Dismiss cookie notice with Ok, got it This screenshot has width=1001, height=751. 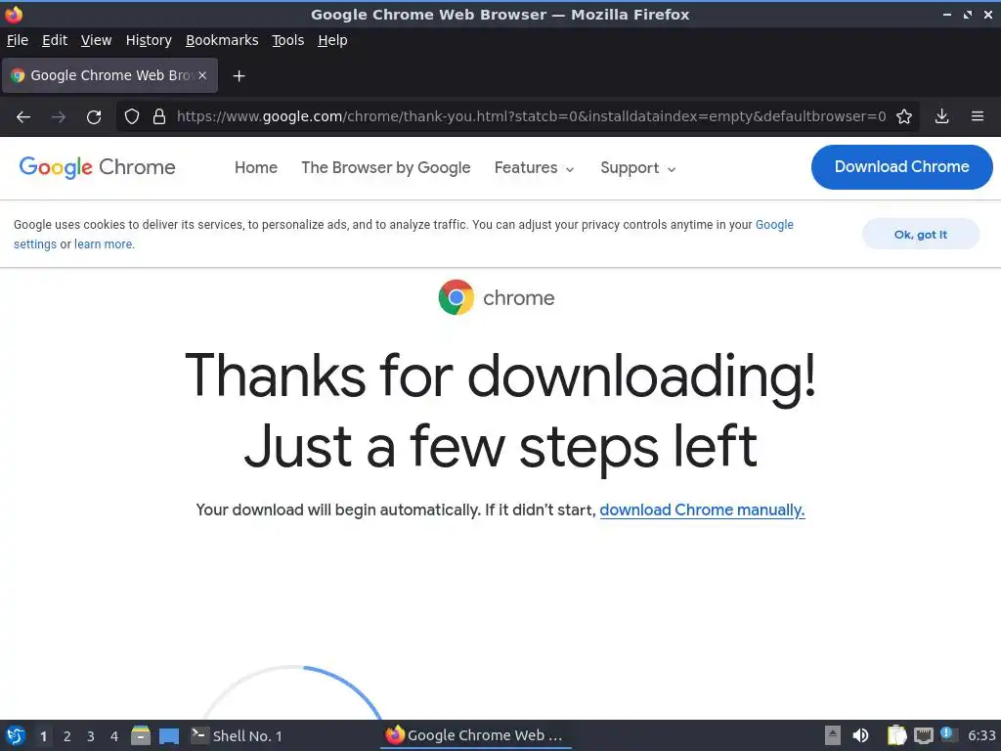[921, 235]
